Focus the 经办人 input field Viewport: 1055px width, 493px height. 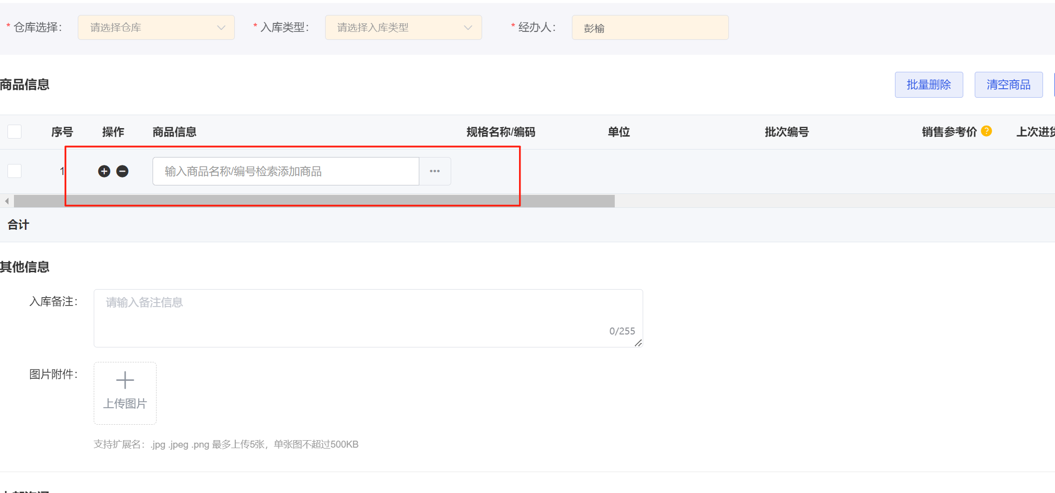click(x=650, y=28)
